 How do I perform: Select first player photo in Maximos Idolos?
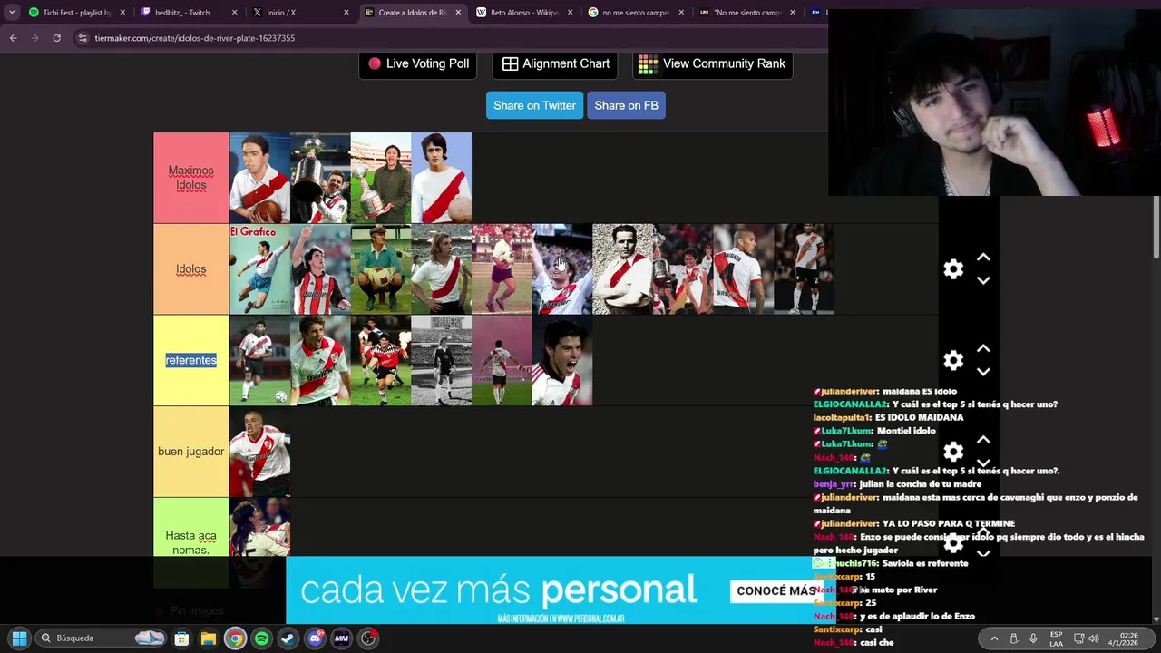259,178
